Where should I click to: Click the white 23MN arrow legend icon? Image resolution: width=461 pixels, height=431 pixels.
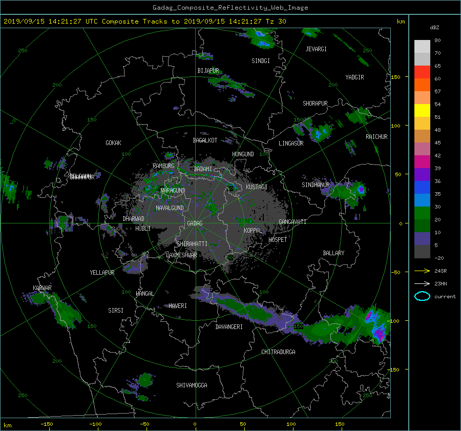[422, 283]
